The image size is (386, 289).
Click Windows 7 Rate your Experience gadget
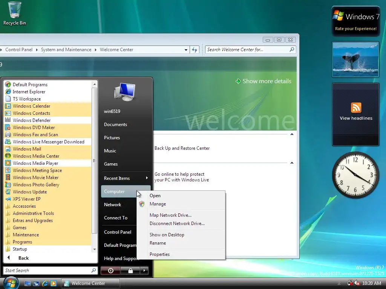[x=356, y=21]
